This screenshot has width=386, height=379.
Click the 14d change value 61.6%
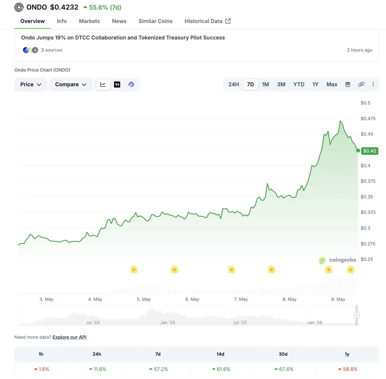[221, 369]
